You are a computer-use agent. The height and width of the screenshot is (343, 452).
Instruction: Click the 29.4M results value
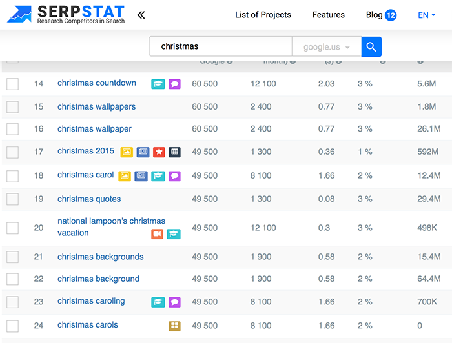[x=429, y=199]
